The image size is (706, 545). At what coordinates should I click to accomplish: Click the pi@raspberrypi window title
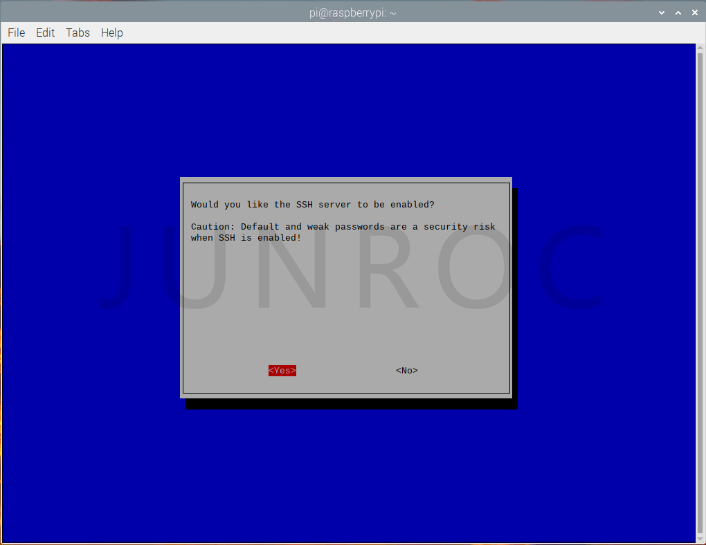click(352, 12)
